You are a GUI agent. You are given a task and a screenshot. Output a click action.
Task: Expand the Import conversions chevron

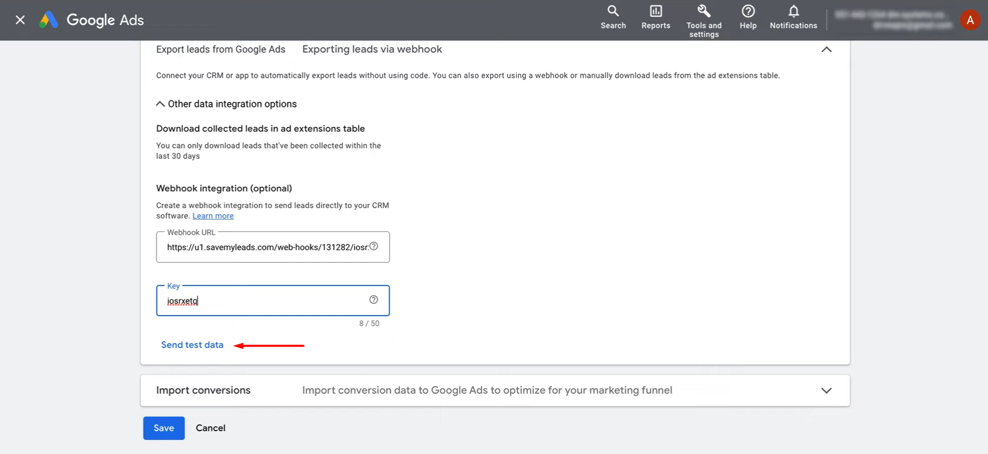point(826,390)
